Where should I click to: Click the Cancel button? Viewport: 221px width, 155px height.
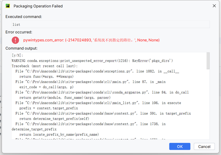(204, 146)
